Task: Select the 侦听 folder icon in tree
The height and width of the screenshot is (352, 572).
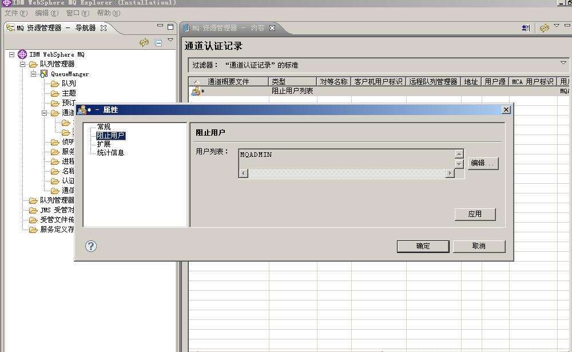Action: click(x=55, y=142)
